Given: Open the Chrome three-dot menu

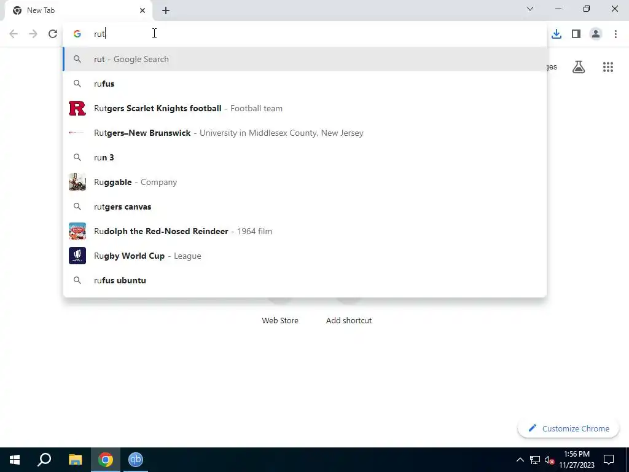Looking at the screenshot, I should click(x=615, y=34).
